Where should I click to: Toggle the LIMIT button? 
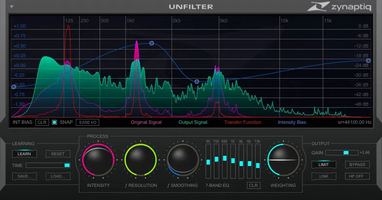tap(324, 165)
